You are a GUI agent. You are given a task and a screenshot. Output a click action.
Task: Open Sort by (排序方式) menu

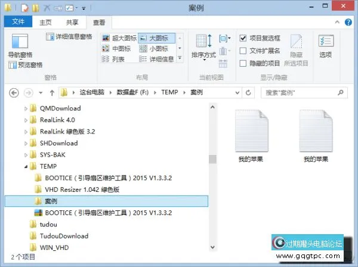click(203, 47)
